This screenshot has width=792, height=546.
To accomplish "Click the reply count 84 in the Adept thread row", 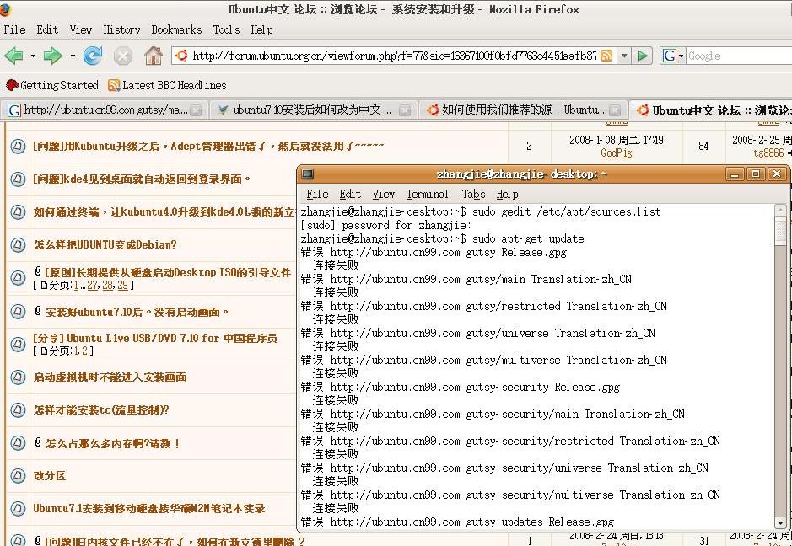I will [x=703, y=147].
